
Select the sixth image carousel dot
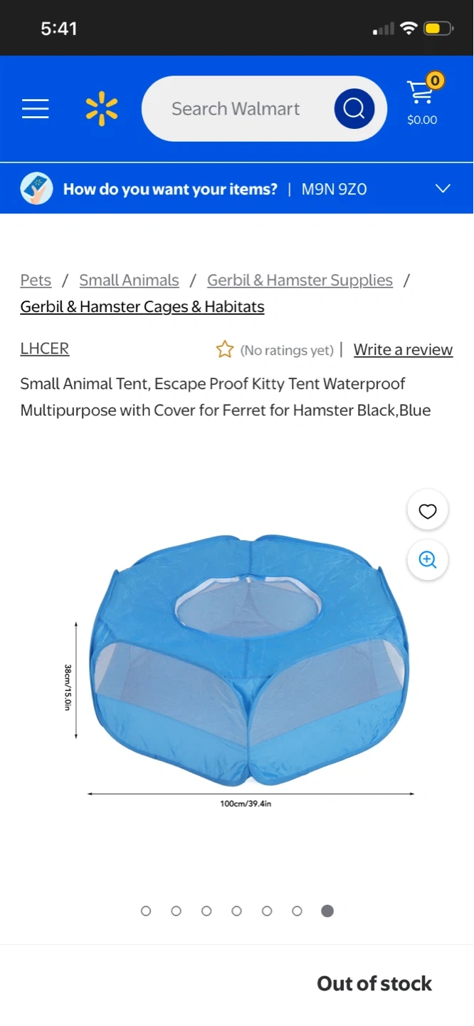coord(297,911)
